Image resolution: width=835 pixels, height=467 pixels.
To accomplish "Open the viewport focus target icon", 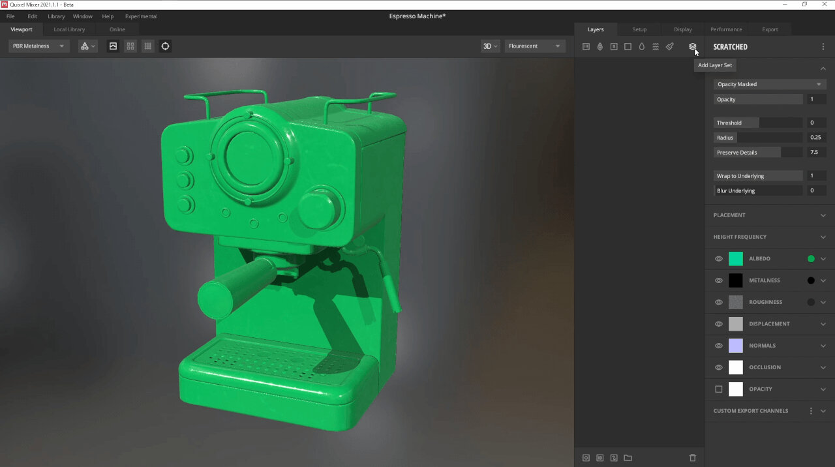I will 165,46.
